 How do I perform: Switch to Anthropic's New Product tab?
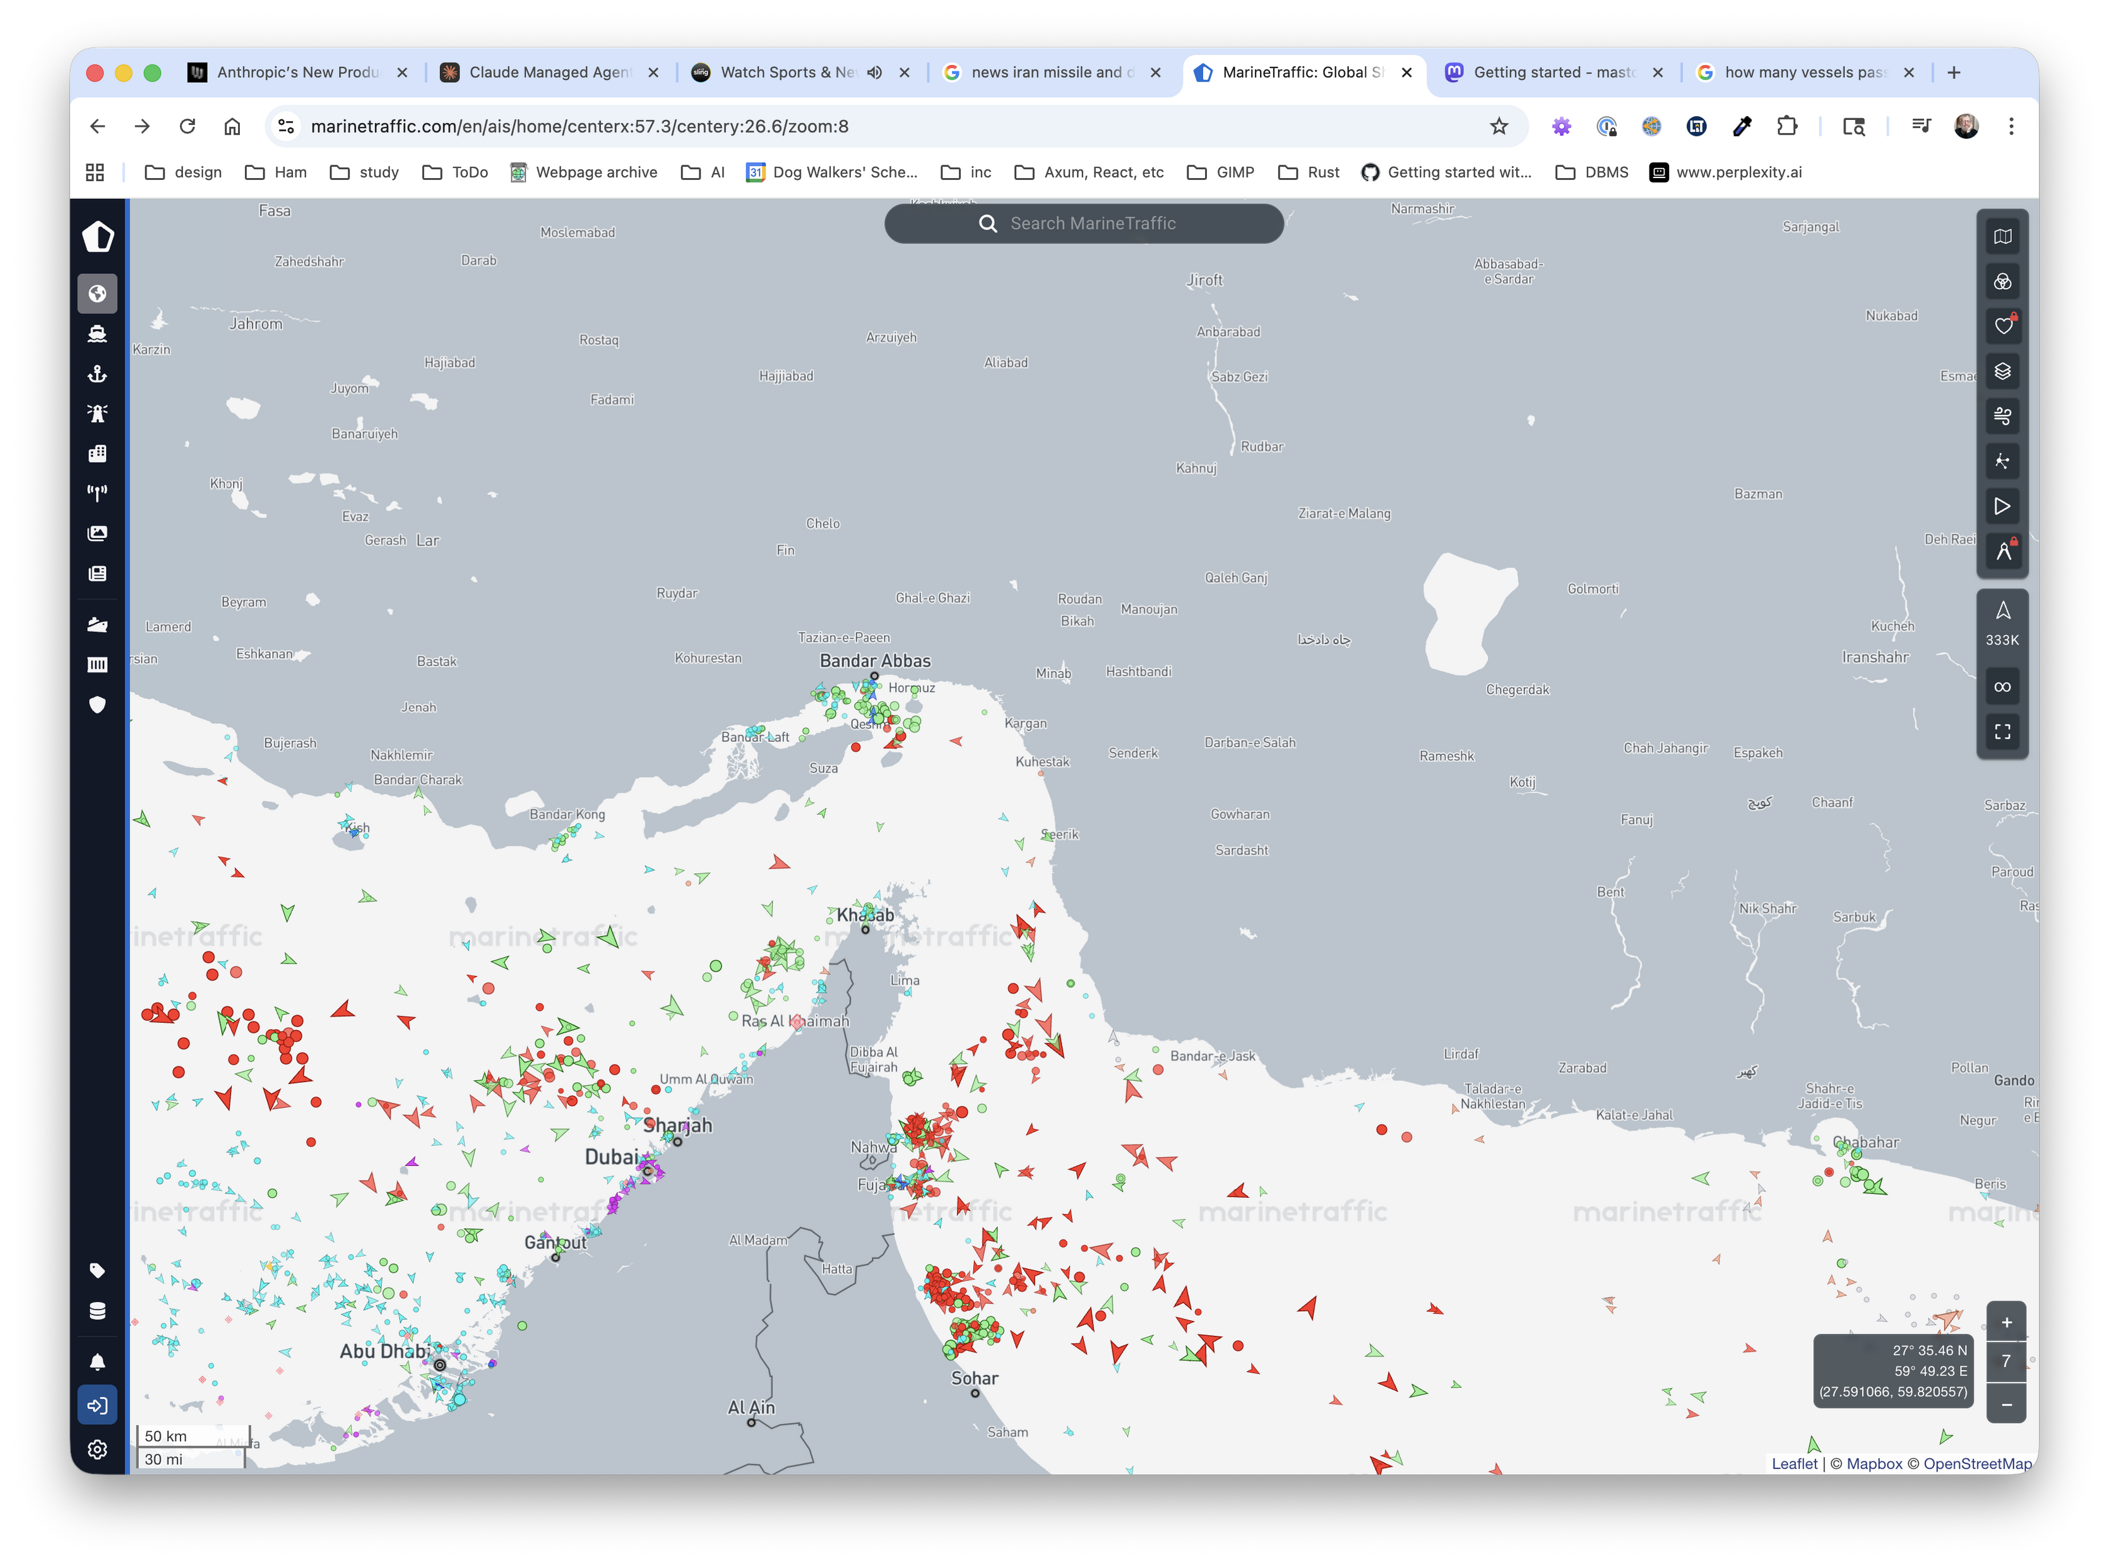click(298, 72)
